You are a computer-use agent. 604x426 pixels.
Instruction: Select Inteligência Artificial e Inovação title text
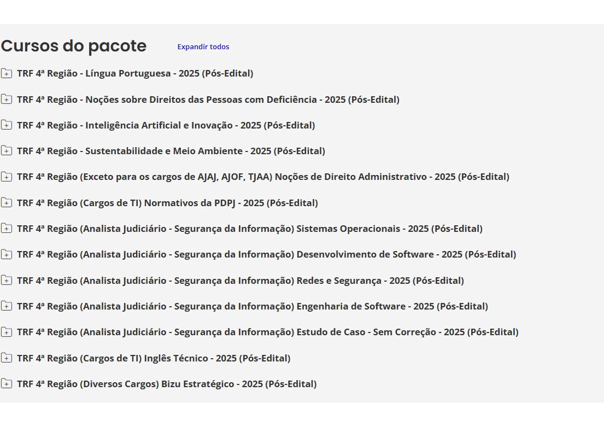[x=166, y=125]
